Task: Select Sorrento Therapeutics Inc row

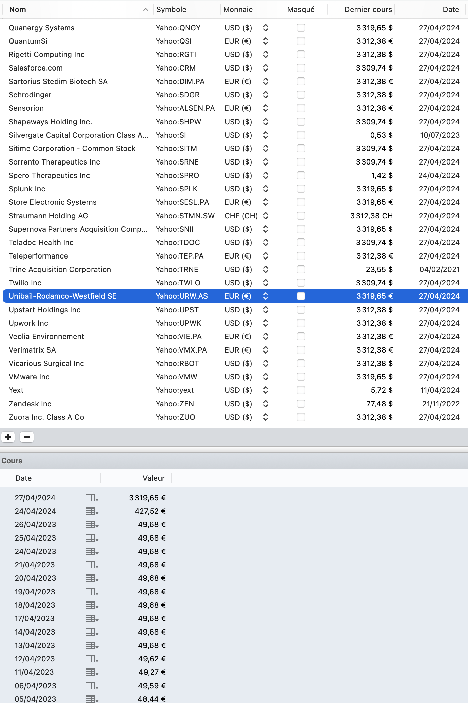Action: click(x=234, y=162)
